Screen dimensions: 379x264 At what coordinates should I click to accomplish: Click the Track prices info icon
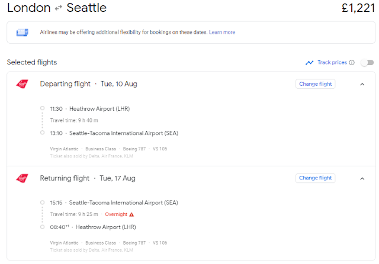coord(352,63)
